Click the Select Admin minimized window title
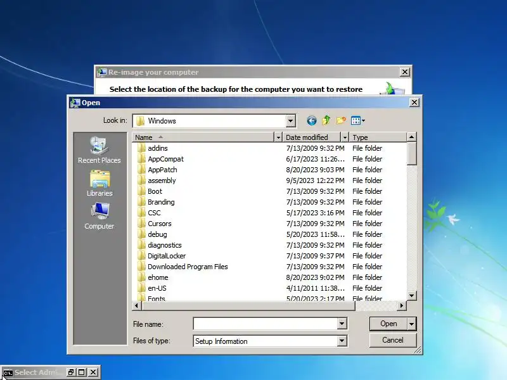 click(37, 372)
